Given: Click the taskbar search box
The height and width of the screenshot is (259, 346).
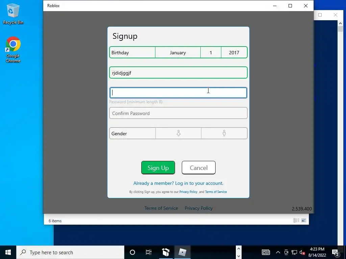Looking at the screenshot, I should tap(70, 252).
